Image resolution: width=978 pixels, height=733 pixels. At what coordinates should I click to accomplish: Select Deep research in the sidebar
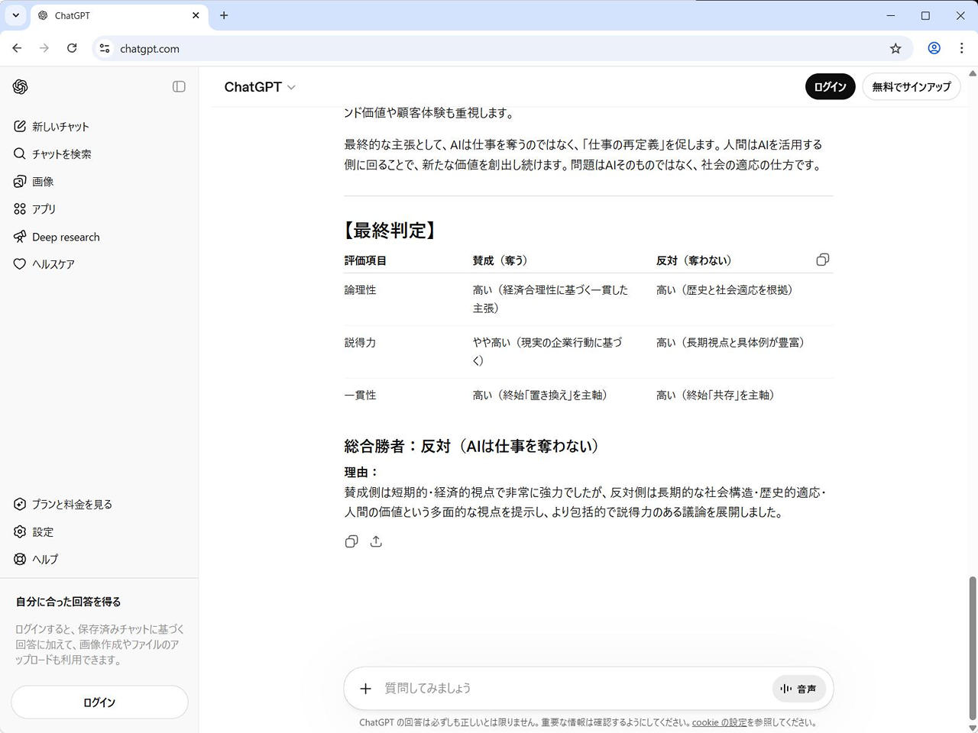click(66, 237)
